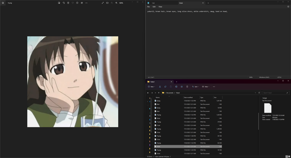Screen dimensions: 291x158
Task: Open the File menu in Notepad
Action: (x=148, y=7)
